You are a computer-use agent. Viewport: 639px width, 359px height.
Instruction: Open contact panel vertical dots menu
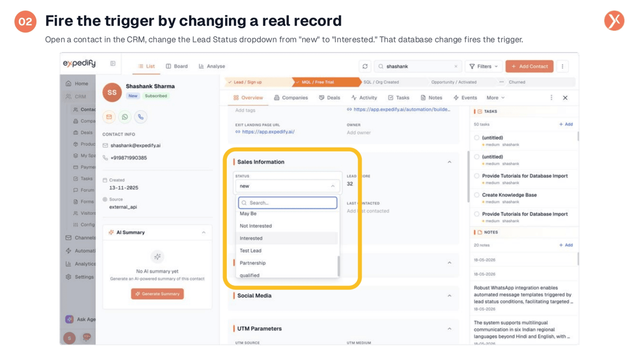click(552, 98)
